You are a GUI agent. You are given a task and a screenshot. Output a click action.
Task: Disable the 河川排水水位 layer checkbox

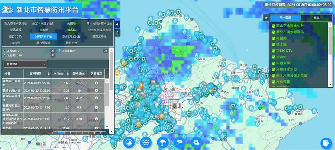[273, 69]
